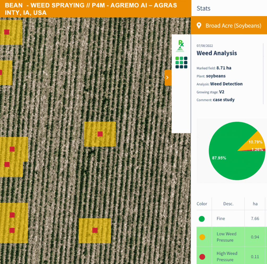
Task: Click the growing stage value V2
Action: (222, 92)
